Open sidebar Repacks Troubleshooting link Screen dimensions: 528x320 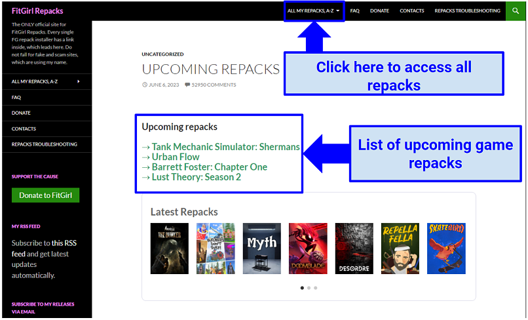point(44,144)
